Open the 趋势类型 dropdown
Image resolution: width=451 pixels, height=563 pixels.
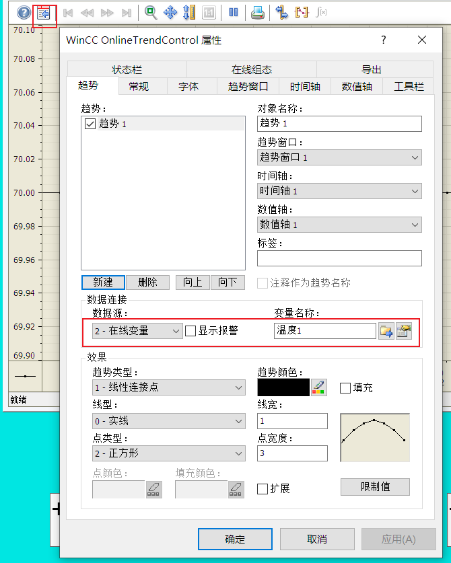coord(169,387)
